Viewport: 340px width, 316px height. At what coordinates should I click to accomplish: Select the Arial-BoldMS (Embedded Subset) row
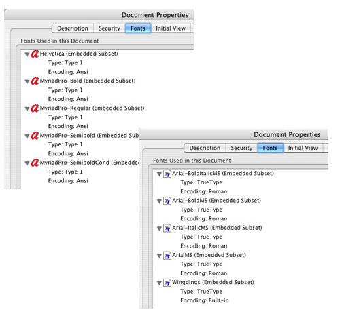216,201
